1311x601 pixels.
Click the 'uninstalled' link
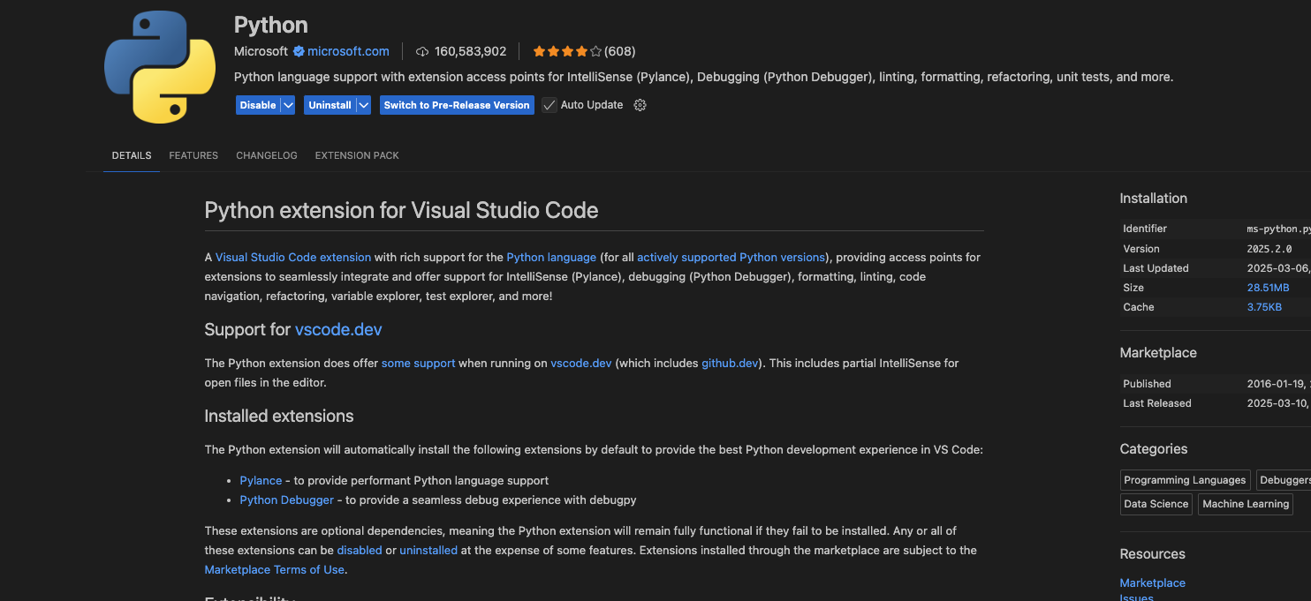click(428, 551)
